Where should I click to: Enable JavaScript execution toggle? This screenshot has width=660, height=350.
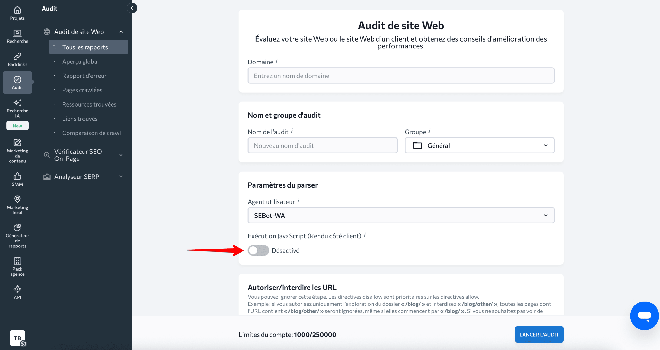(258, 250)
